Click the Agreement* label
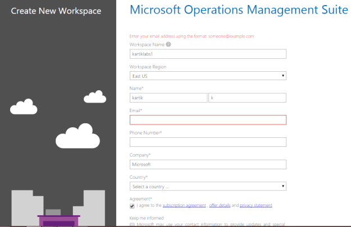351x227 pixels. 140,199
